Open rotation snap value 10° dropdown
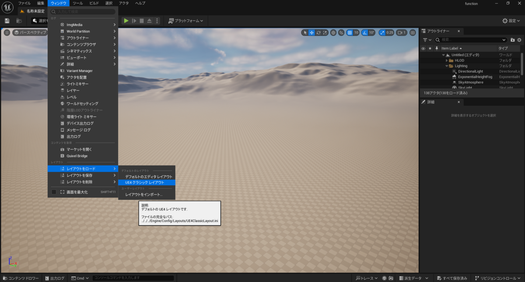Image resolution: width=525 pixels, height=282 pixels. [x=372, y=32]
